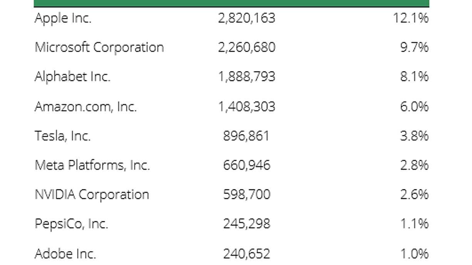Select the Alphabet Inc. entry
The height and width of the screenshot is (265, 472).
click(72, 77)
